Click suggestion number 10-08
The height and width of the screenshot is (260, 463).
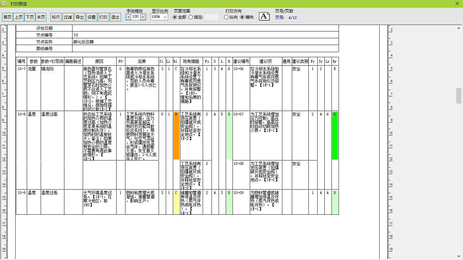(x=238, y=164)
